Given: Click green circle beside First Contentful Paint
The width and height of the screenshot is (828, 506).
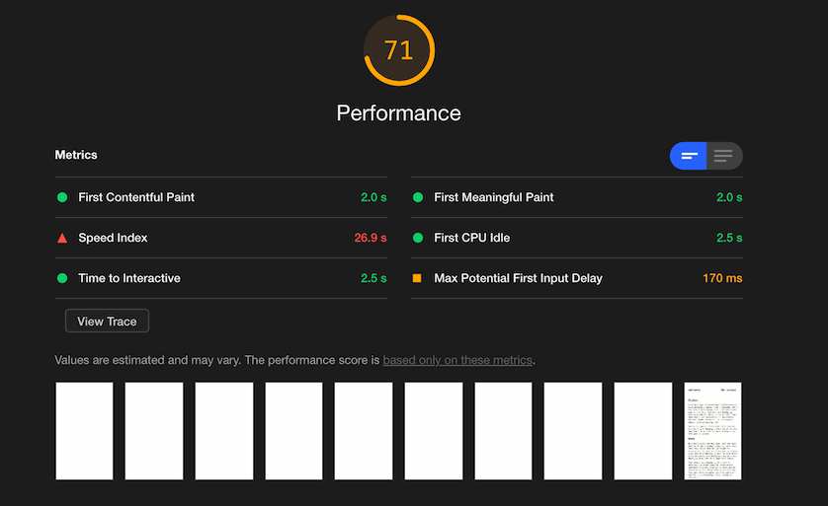Looking at the screenshot, I should (62, 197).
